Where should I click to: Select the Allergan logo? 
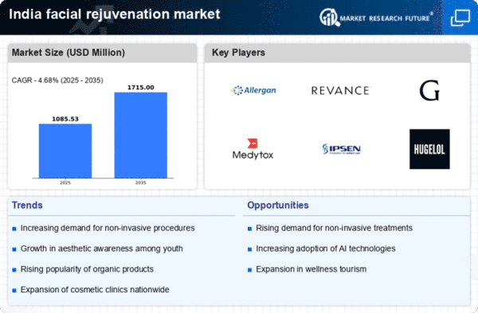(253, 90)
